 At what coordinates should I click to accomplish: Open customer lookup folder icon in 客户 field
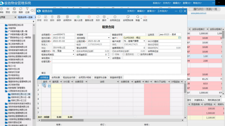pyautogui.click(x=180, y=38)
